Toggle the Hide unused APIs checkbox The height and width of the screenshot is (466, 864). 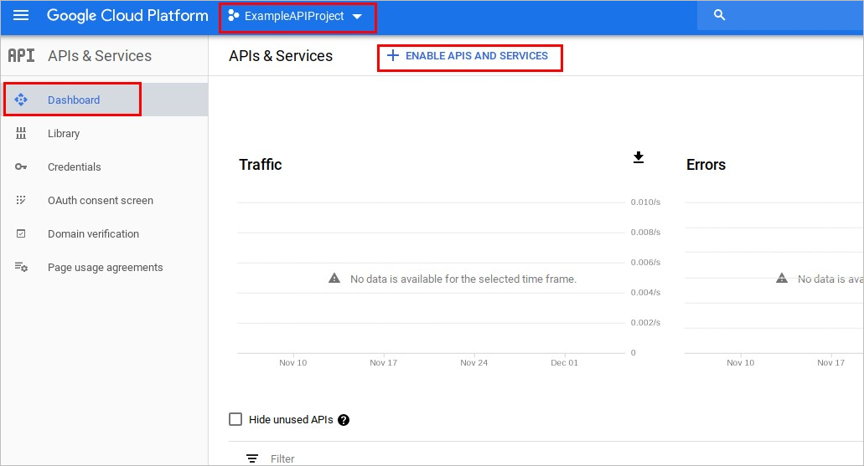tap(235, 419)
